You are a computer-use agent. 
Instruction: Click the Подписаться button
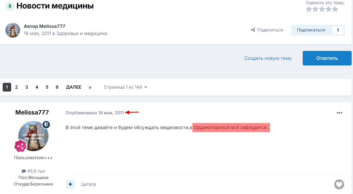pos(311,30)
